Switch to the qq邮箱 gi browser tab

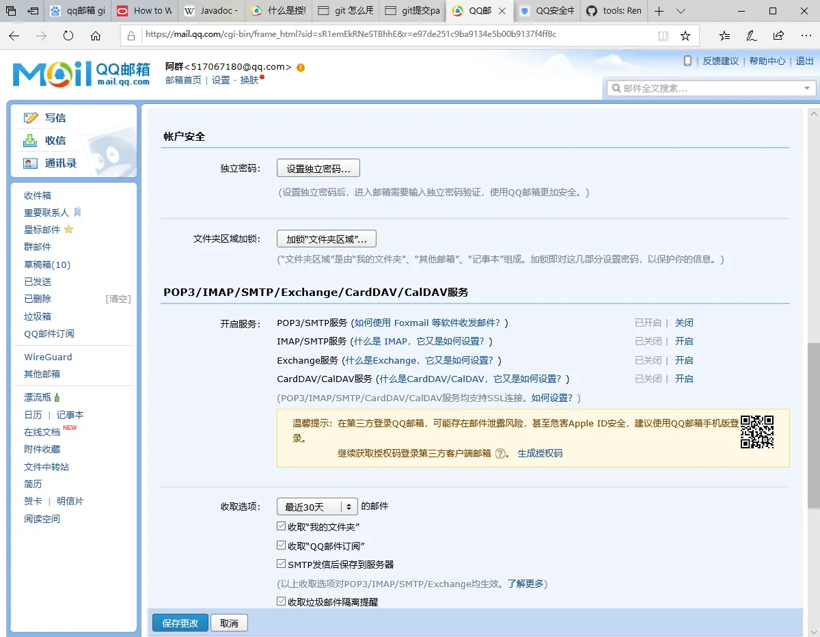pos(77,11)
